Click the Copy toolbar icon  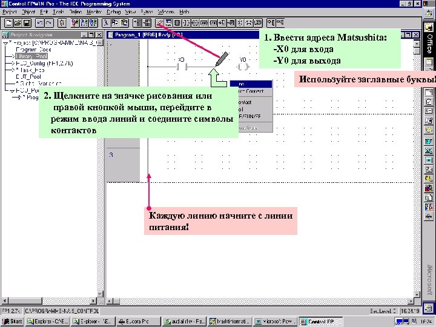[x=115, y=23]
